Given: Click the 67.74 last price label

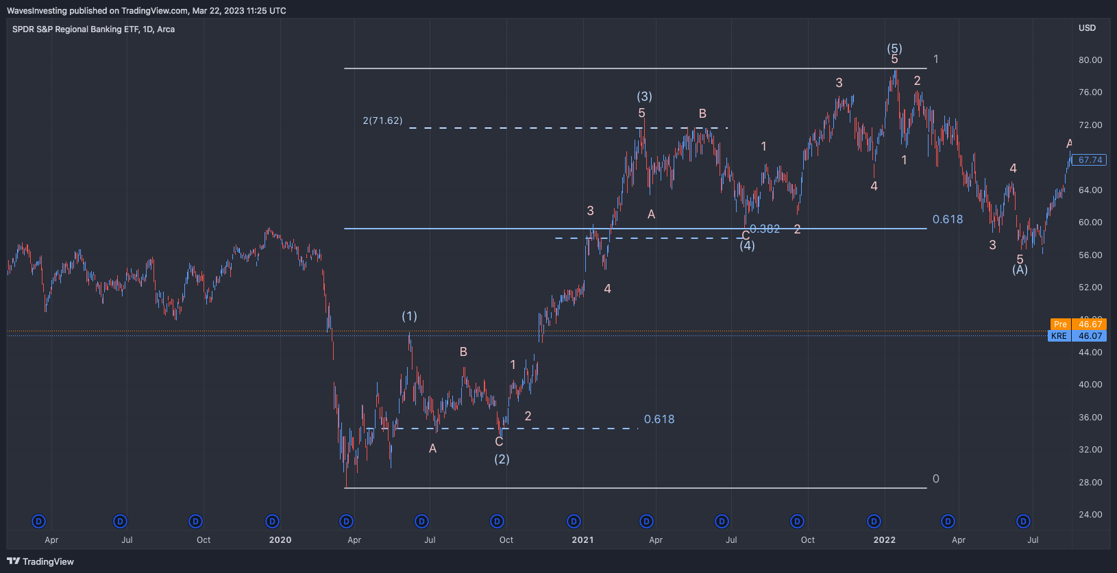Looking at the screenshot, I should click(x=1090, y=160).
